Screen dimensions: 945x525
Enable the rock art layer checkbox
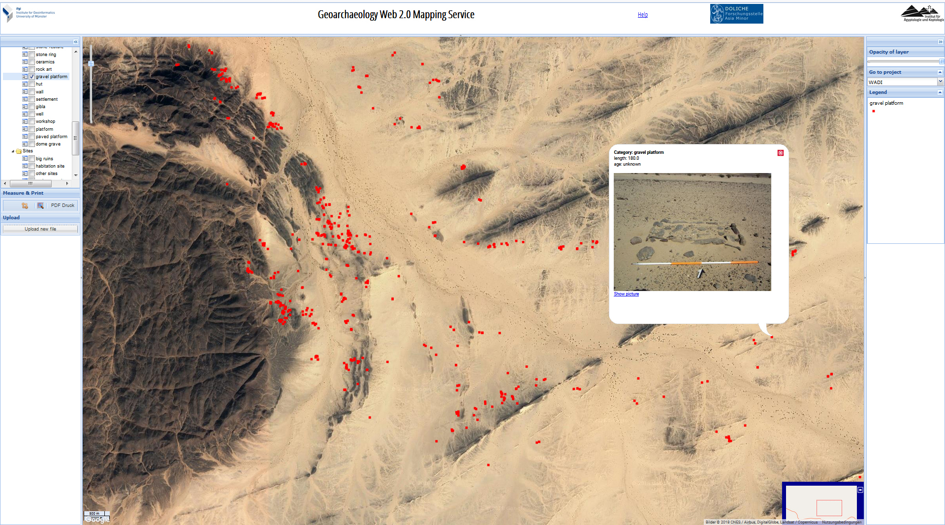click(x=32, y=69)
